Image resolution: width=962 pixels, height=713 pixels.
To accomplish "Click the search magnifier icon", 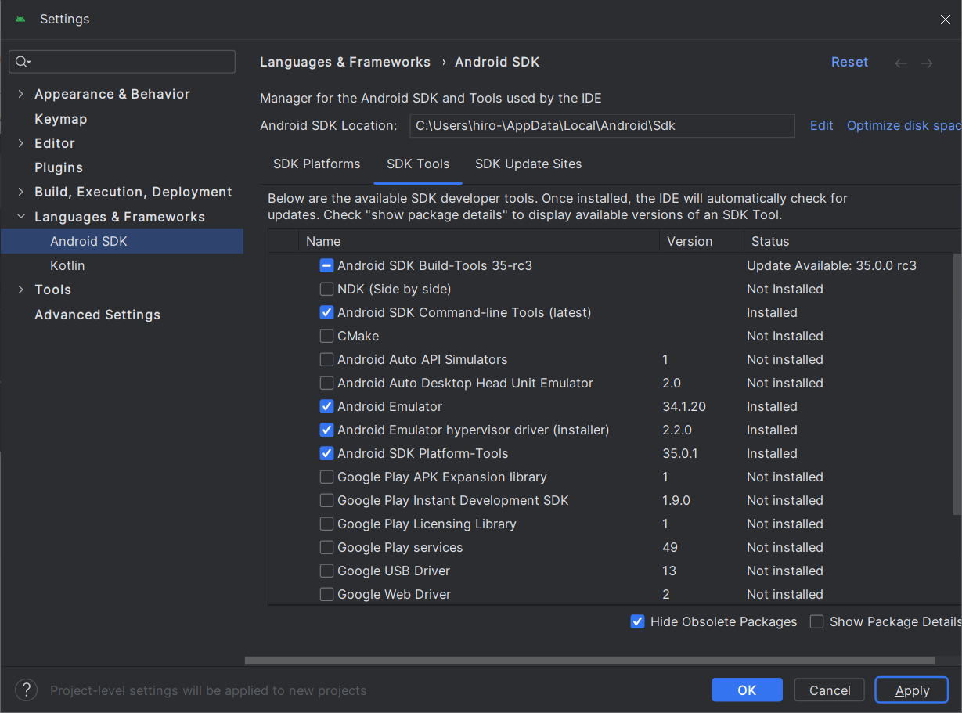I will click(21, 62).
